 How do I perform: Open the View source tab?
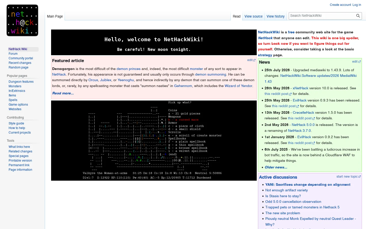(x=253, y=16)
